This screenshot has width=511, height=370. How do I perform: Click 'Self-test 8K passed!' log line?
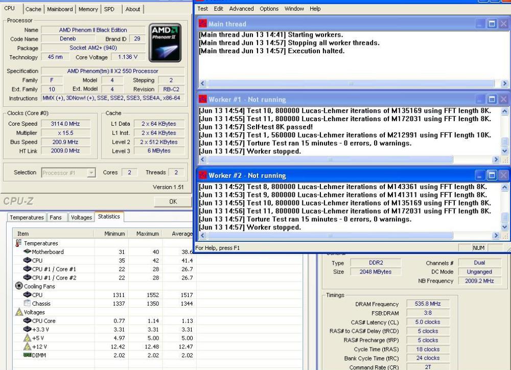[256, 127]
